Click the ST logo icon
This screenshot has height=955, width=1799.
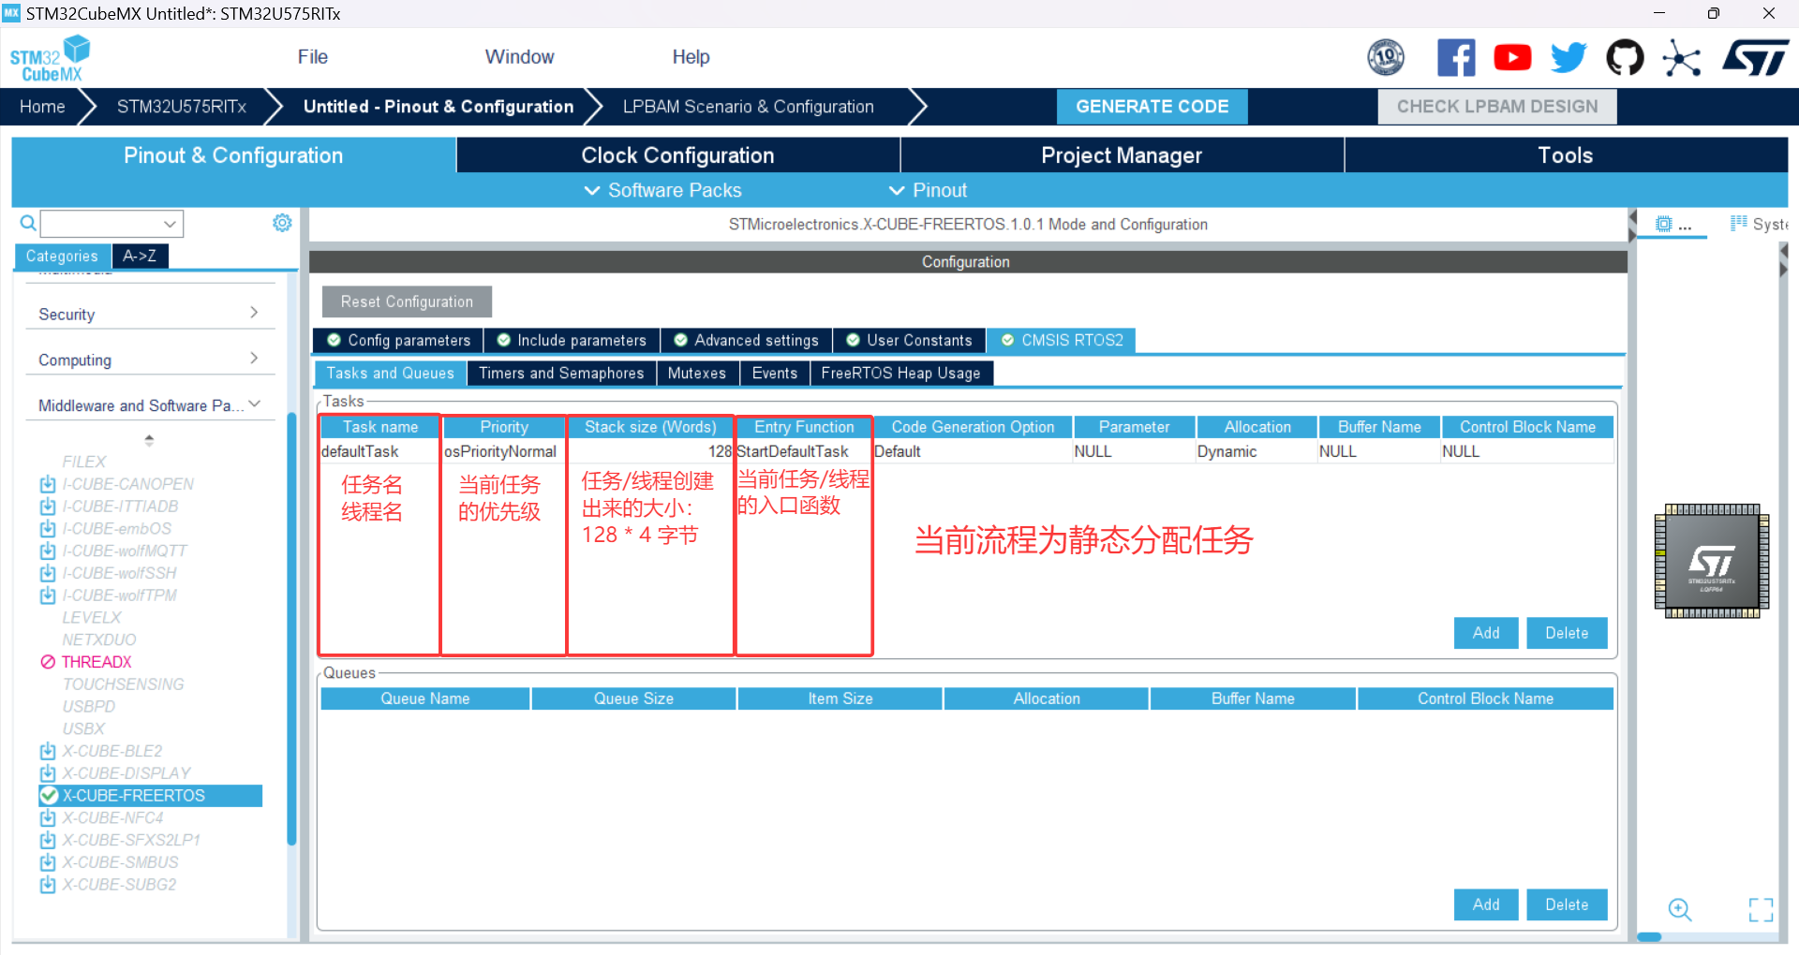click(x=1756, y=58)
